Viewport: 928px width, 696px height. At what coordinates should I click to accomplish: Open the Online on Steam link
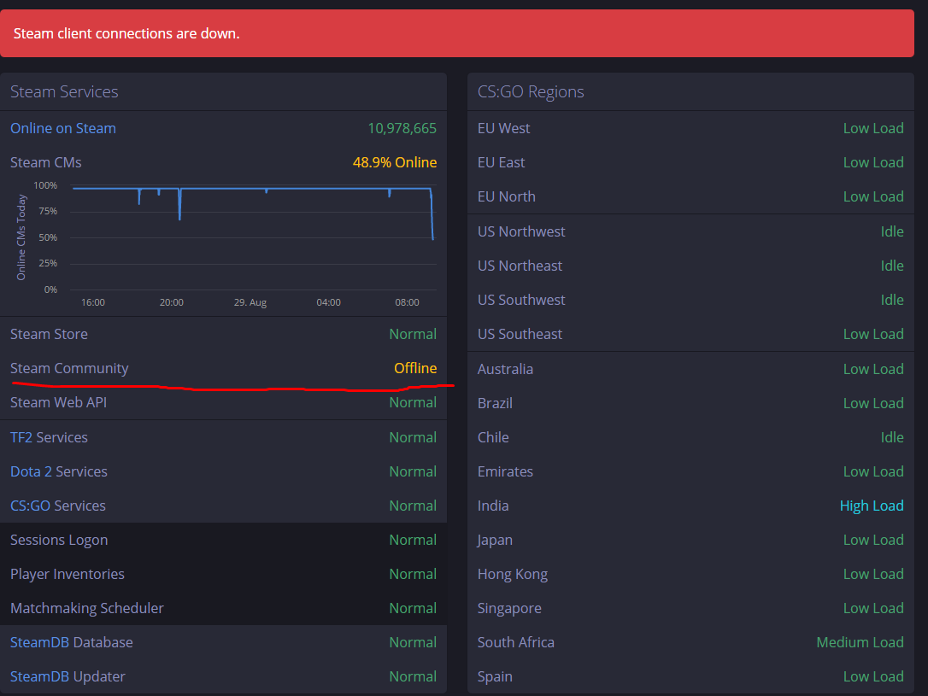point(62,128)
